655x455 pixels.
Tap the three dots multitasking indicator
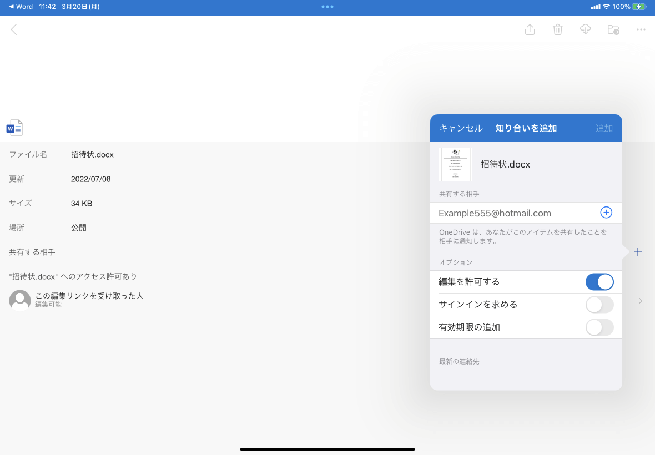[327, 7]
